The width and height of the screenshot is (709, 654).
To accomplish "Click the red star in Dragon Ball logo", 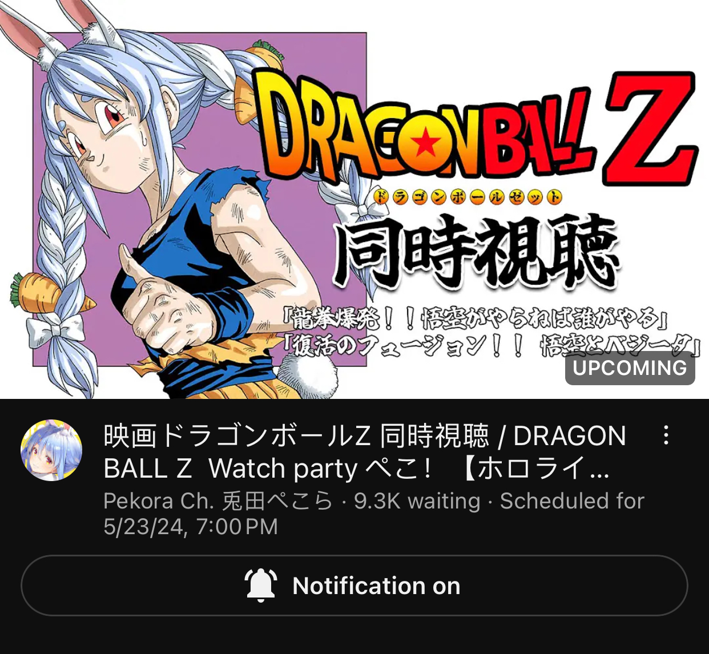I will (426, 143).
